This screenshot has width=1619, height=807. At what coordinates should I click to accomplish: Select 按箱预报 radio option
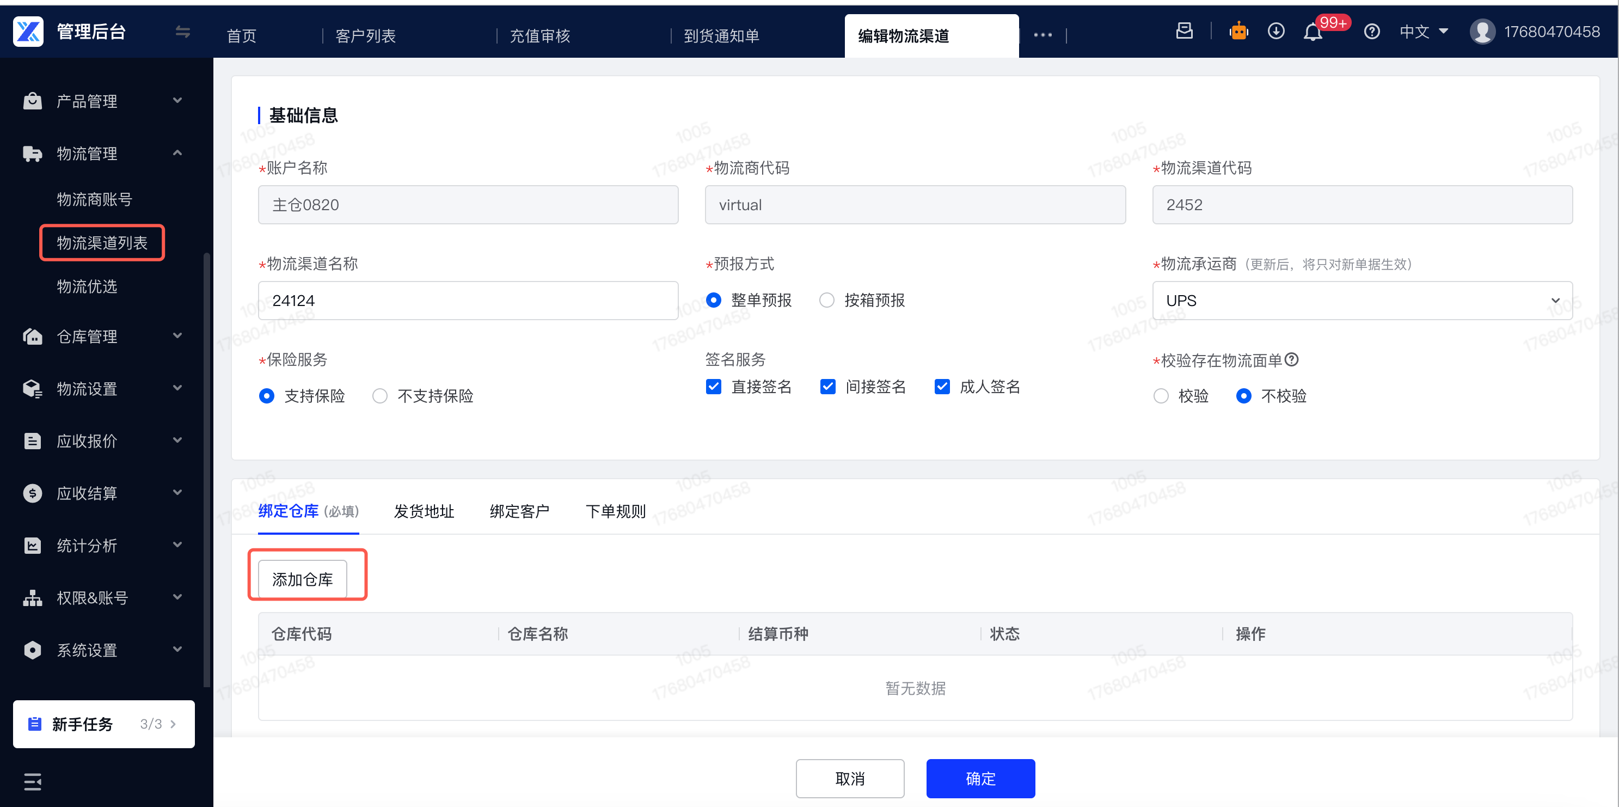click(x=827, y=301)
